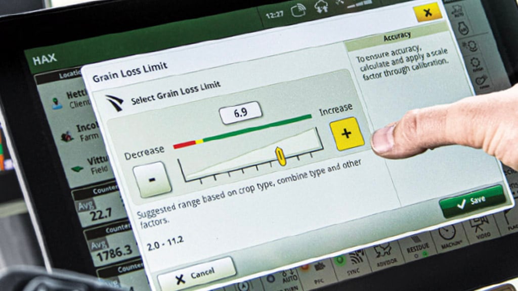Viewport: 518px width, 291px height.
Task: Tap the bottom pump-like icon in right sidebar
Action: [482, 81]
